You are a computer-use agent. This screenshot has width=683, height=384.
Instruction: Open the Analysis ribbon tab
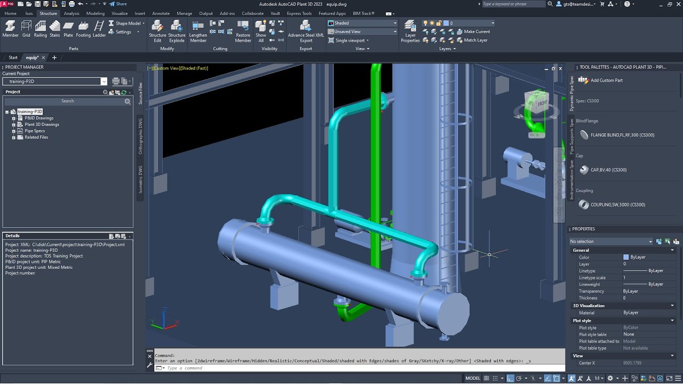coord(72,13)
